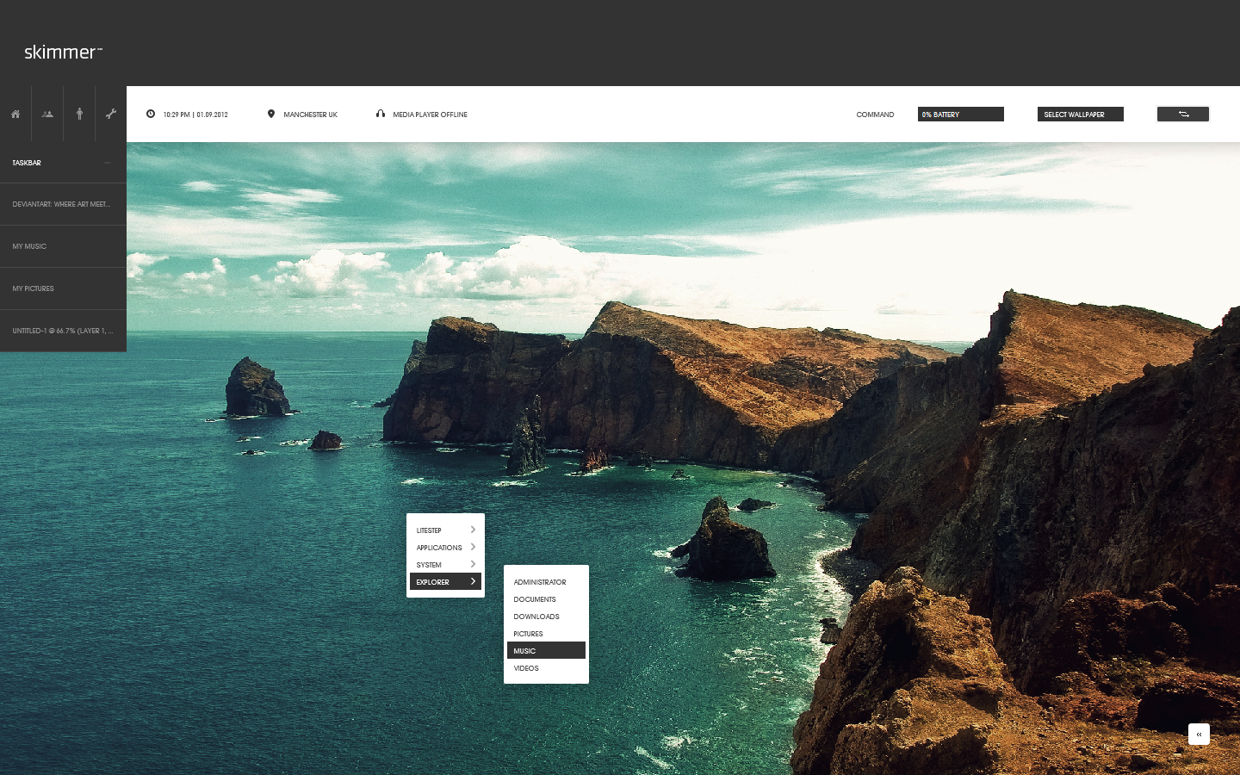Click the refresh arrows button at top right
Image resolution: width=1240 pixels, height=775 pixels.
click(1182, 114)
